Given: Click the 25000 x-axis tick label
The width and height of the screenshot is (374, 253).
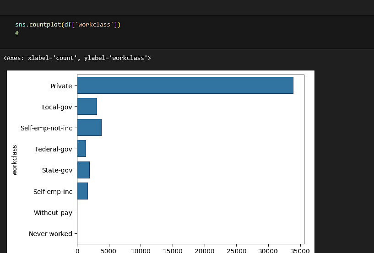Looking at the screenshot, I should tap(236, 250).
